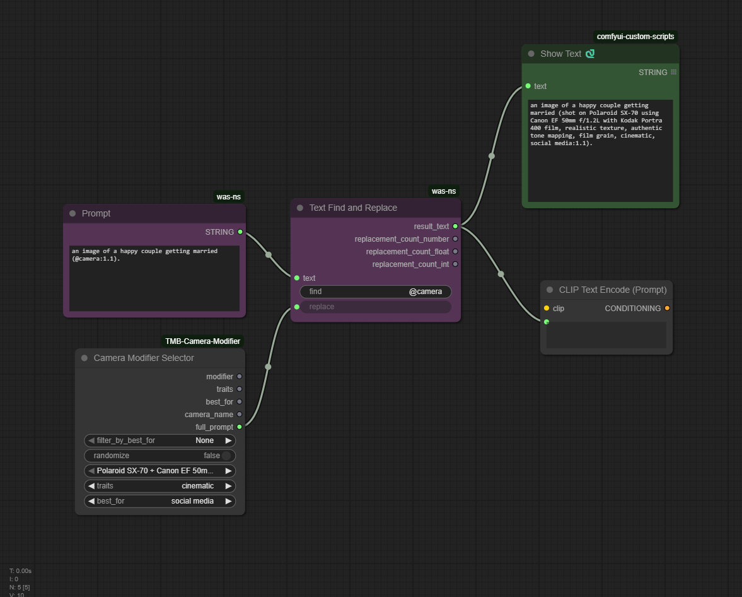Click the yellow clip input connector
Screen dimensions: 742x597
click(x=547, y=309)
